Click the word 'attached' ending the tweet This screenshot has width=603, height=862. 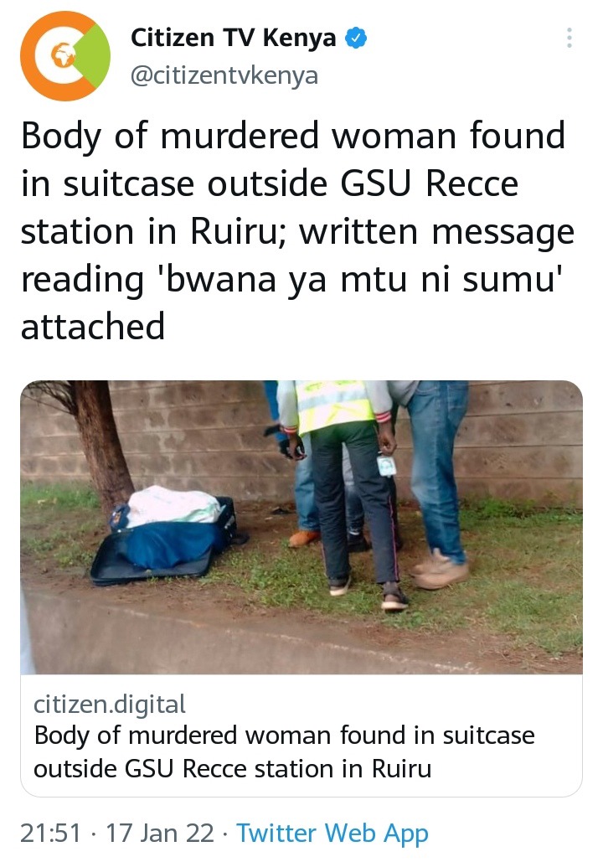coord(93,327)
